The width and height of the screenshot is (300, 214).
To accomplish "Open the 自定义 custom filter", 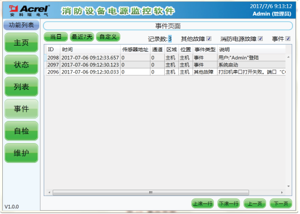I will tap(108, 37).
